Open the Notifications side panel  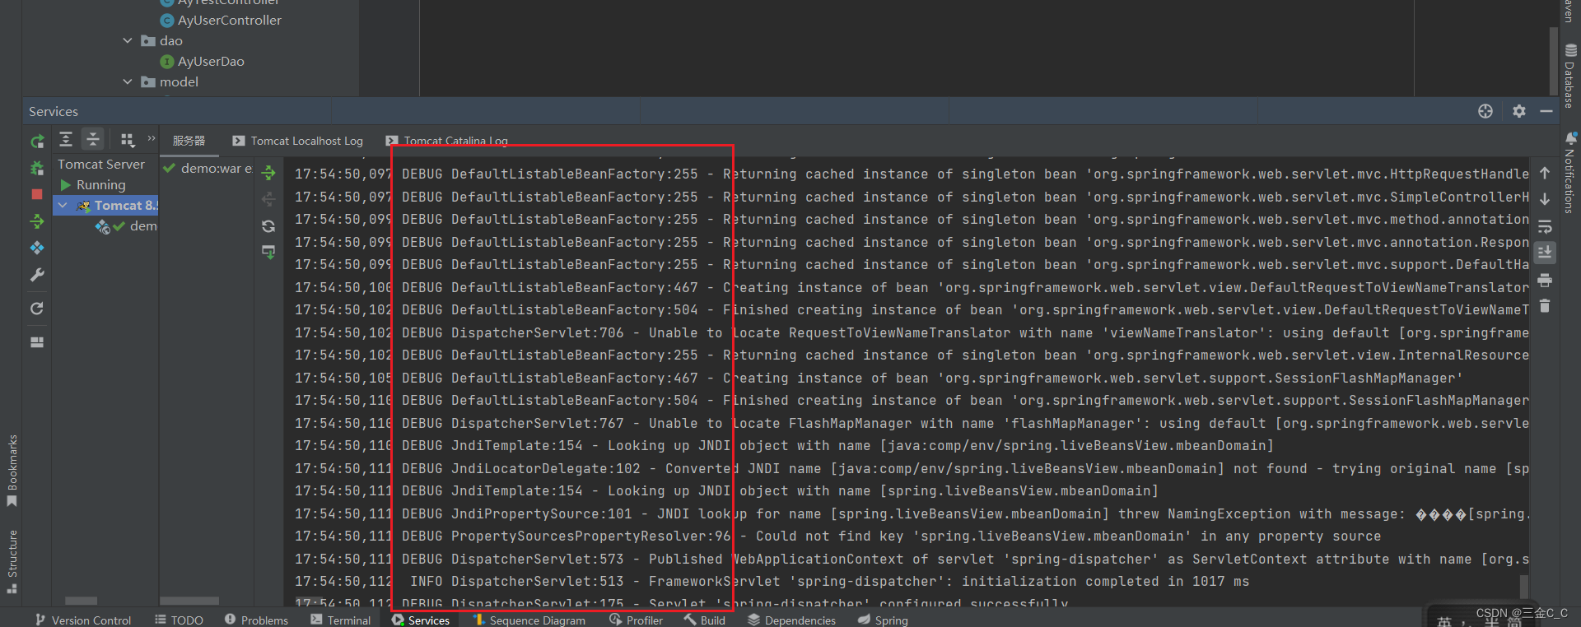point(1569,173)
